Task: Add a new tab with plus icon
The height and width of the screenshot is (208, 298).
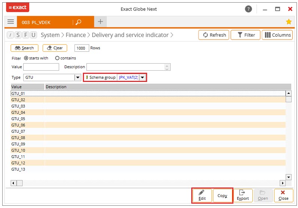Action: click(x=100, y=22)
